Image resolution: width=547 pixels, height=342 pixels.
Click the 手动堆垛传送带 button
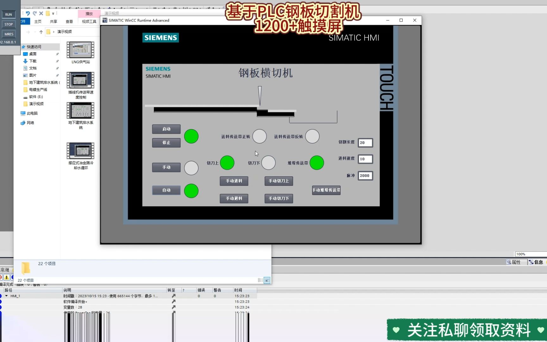tap(326, 190)
